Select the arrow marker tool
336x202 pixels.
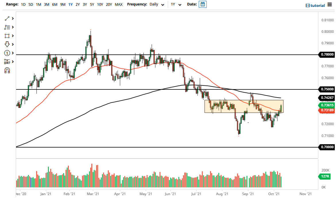(x=7, y=44)
